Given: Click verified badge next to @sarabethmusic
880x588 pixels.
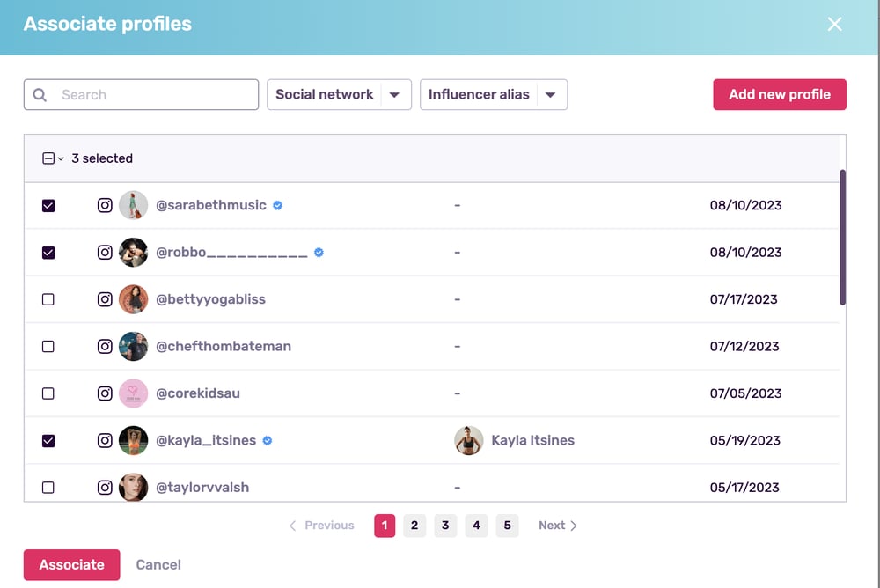Looking at the screenshot, I should [x=278, y=206].
